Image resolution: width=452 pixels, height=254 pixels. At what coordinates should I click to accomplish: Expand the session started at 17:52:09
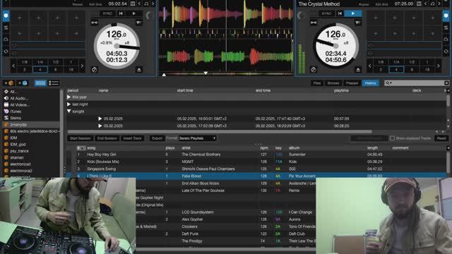[x=100, y=126]
